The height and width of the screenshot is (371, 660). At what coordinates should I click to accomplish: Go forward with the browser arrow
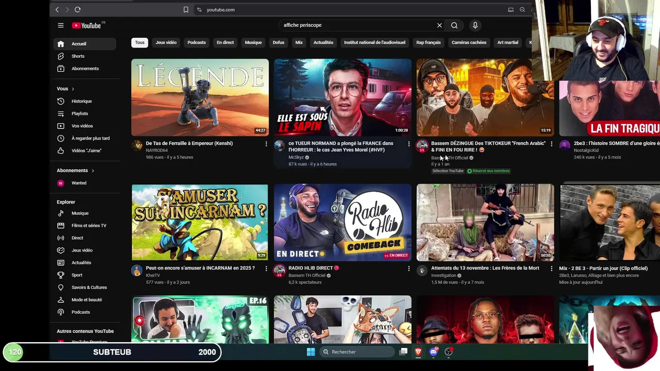point(67,10)
